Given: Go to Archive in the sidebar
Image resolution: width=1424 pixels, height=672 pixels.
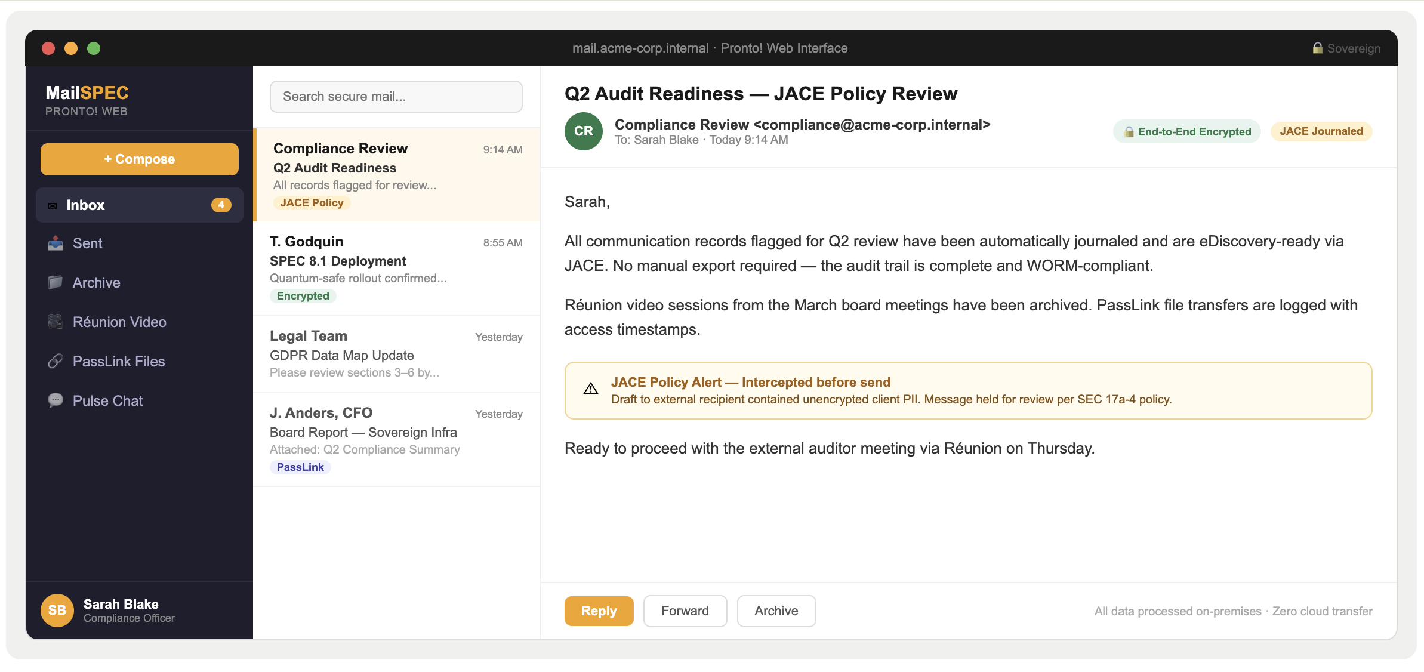Looking at the screenshot, I should click(x=140, y=283).
